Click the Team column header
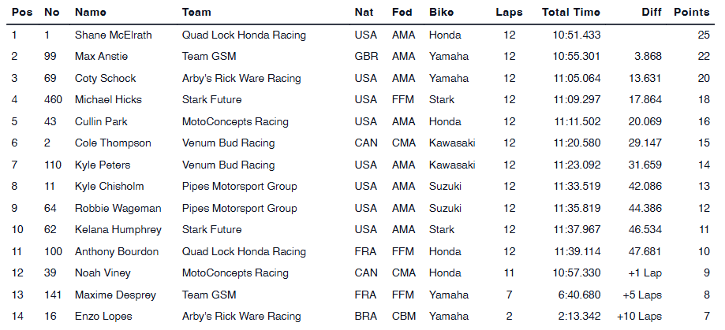725x330 pixels. point(196,13)
